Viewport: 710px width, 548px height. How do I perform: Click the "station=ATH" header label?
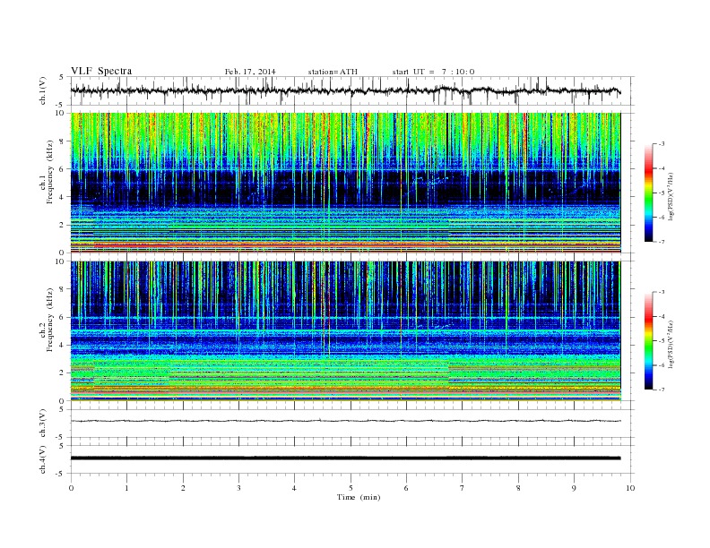point(333,72)
